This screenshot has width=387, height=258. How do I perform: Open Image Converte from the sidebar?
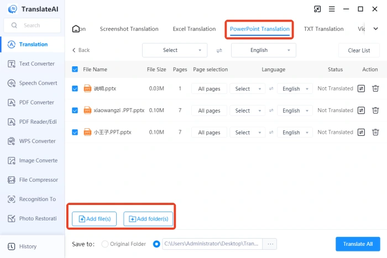[32, 161]
